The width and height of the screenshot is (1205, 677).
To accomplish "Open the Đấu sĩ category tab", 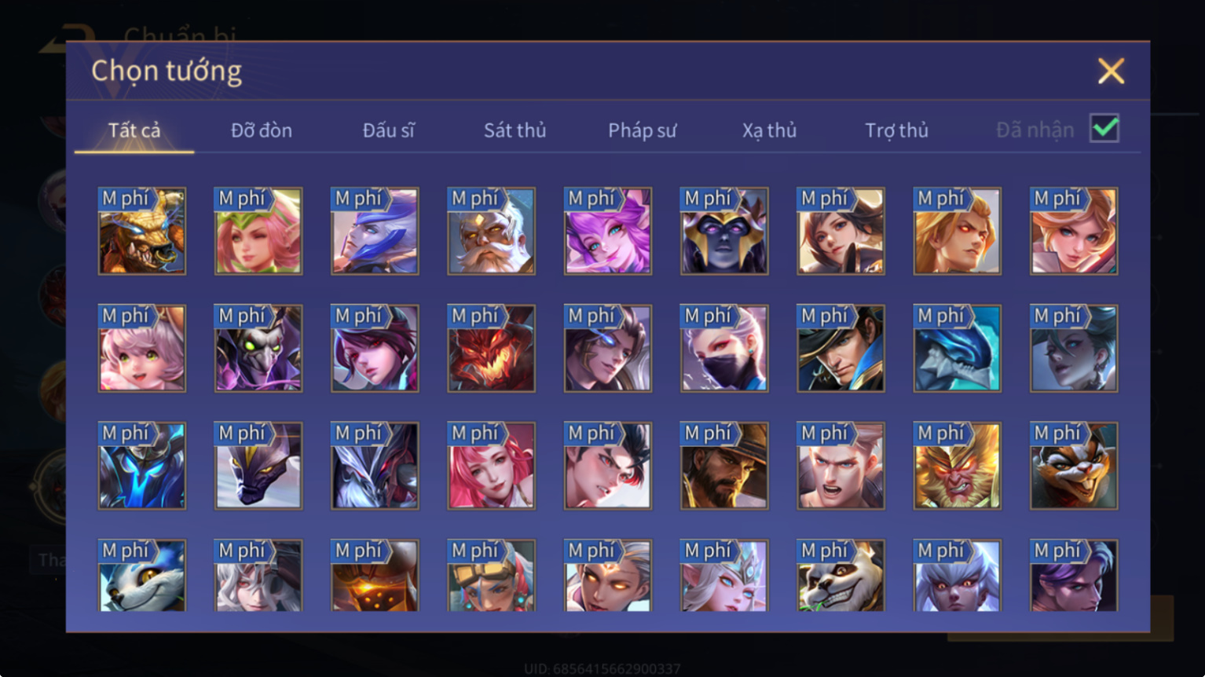I will (388, 130).
